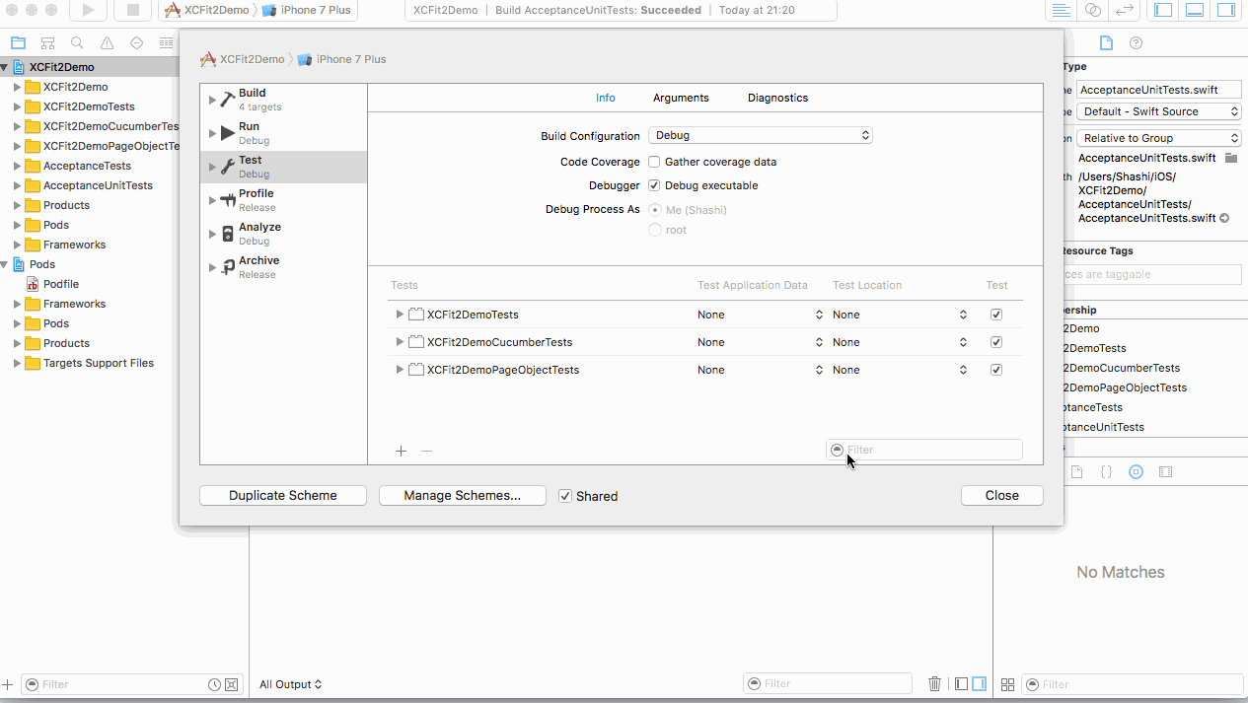Open Build Configuration Debug dropdown
The width and height of the screenshot is (1248, 703).
(x=760, y=135)
